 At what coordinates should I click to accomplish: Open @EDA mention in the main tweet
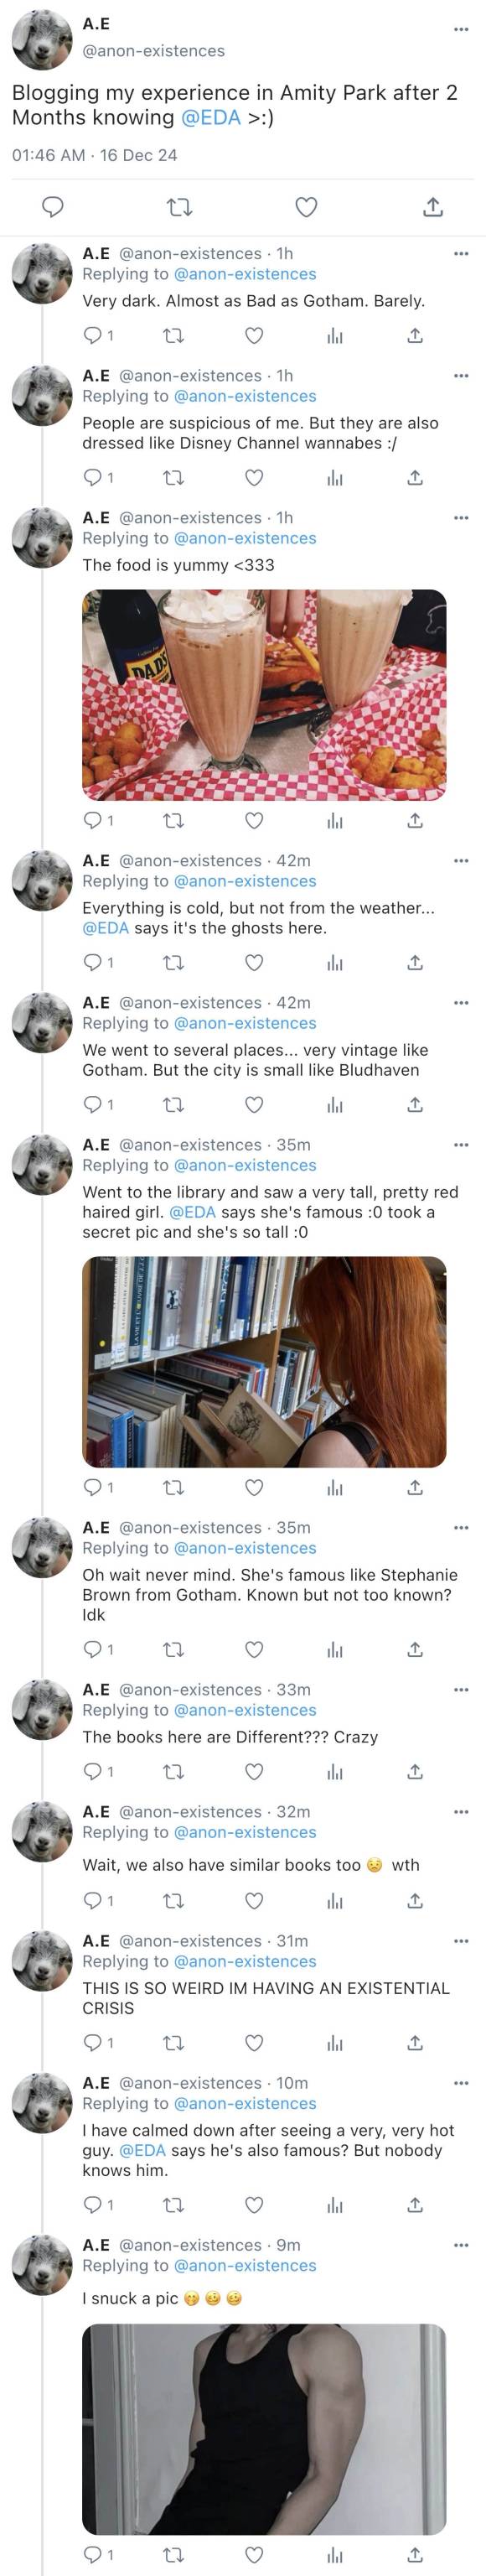pos(210,117)
